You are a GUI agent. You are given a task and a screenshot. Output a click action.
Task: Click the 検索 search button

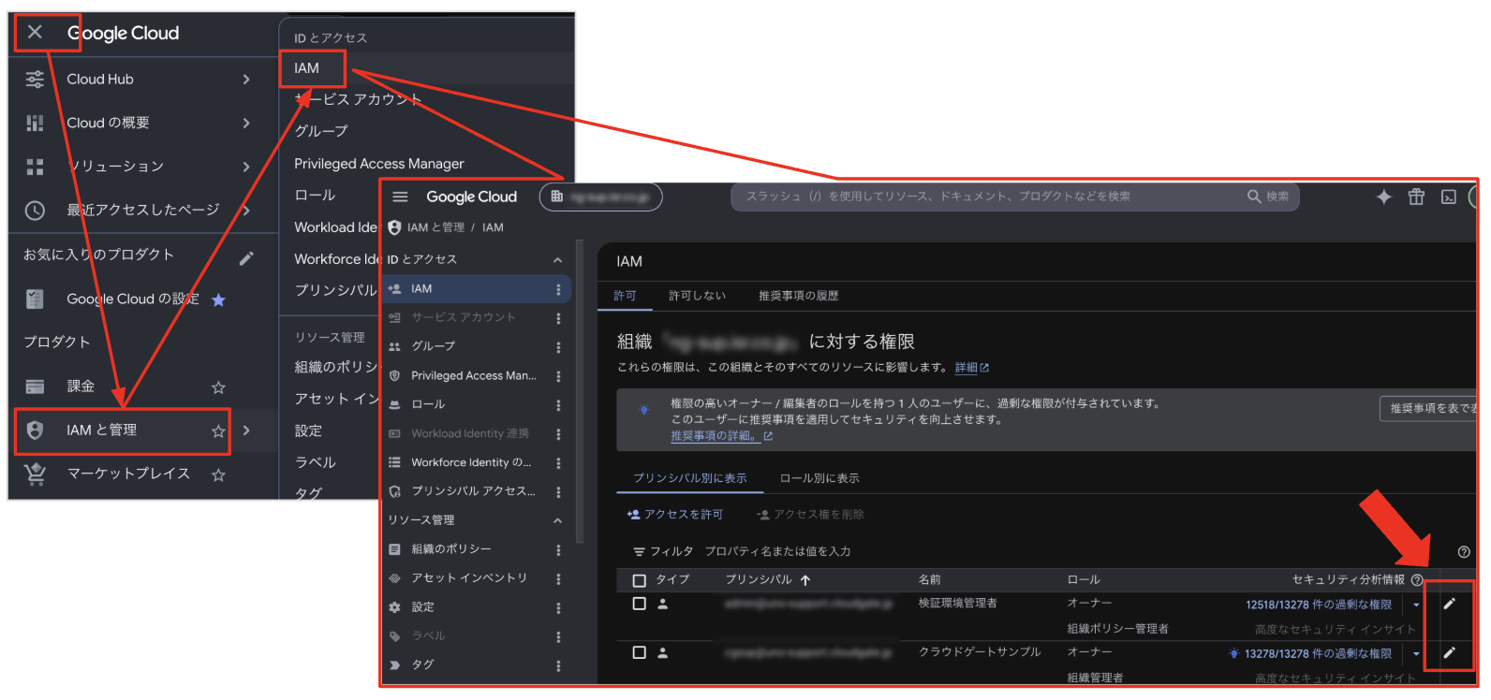coord(1268,197)
